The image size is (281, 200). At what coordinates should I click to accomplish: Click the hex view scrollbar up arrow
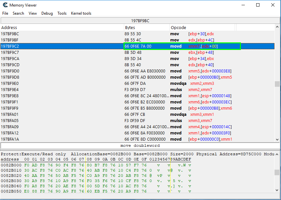277,154
